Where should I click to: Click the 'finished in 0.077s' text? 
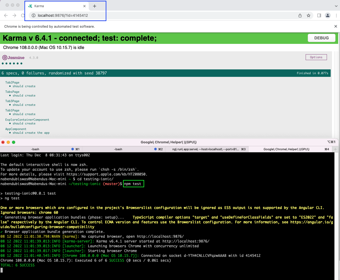tap(312, 73)
